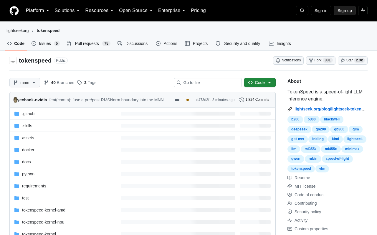Open the search magnifier icon button

[302, 11]
